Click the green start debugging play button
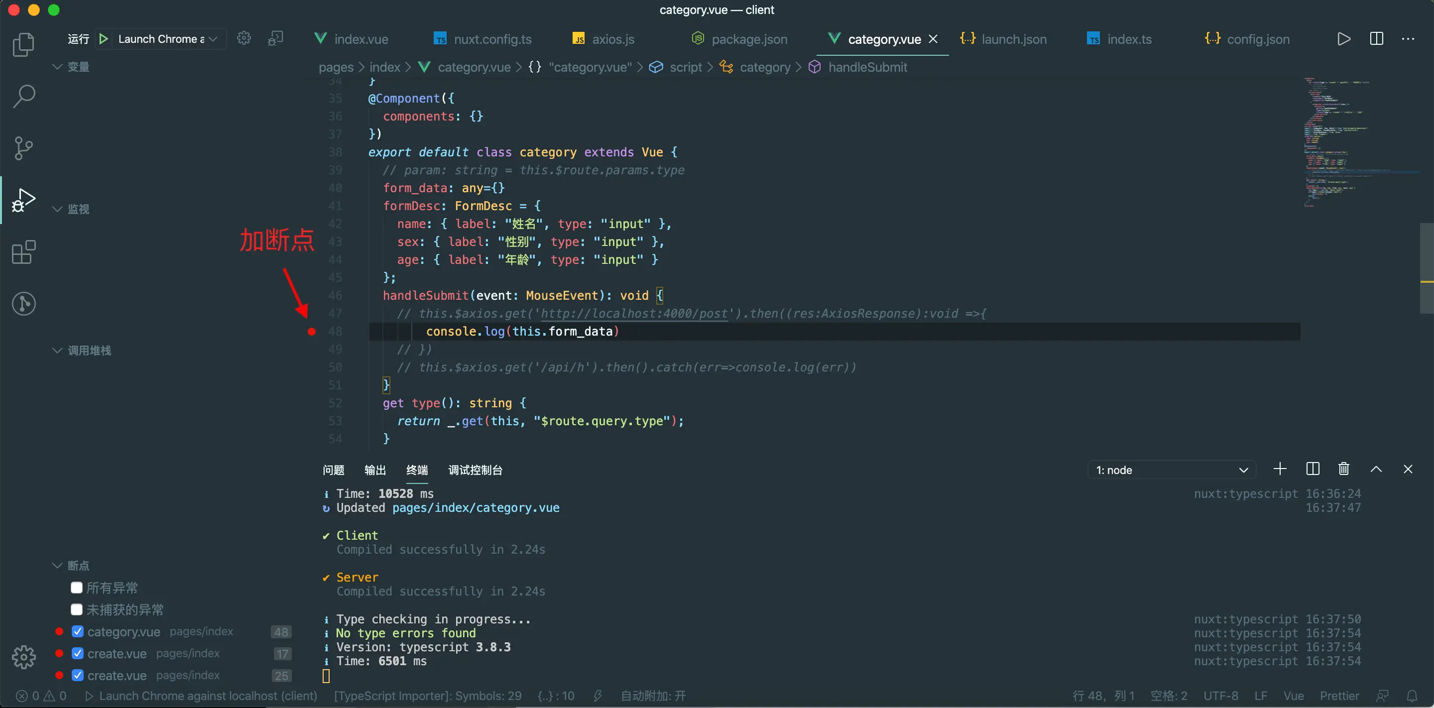This screenshot has height=708, width=1434. pos(104,39)
